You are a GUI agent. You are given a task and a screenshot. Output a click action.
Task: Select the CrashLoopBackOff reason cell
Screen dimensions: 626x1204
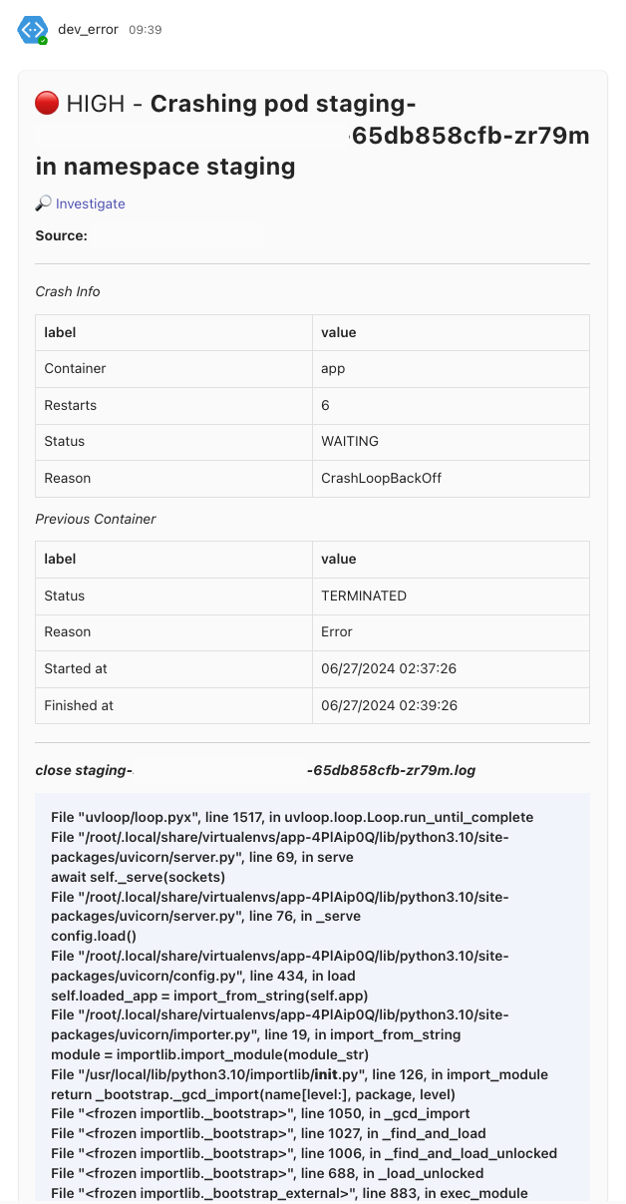381,478
